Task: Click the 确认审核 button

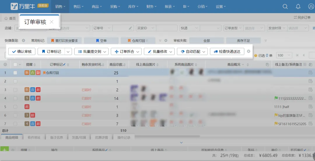Action: pos(22,51)
